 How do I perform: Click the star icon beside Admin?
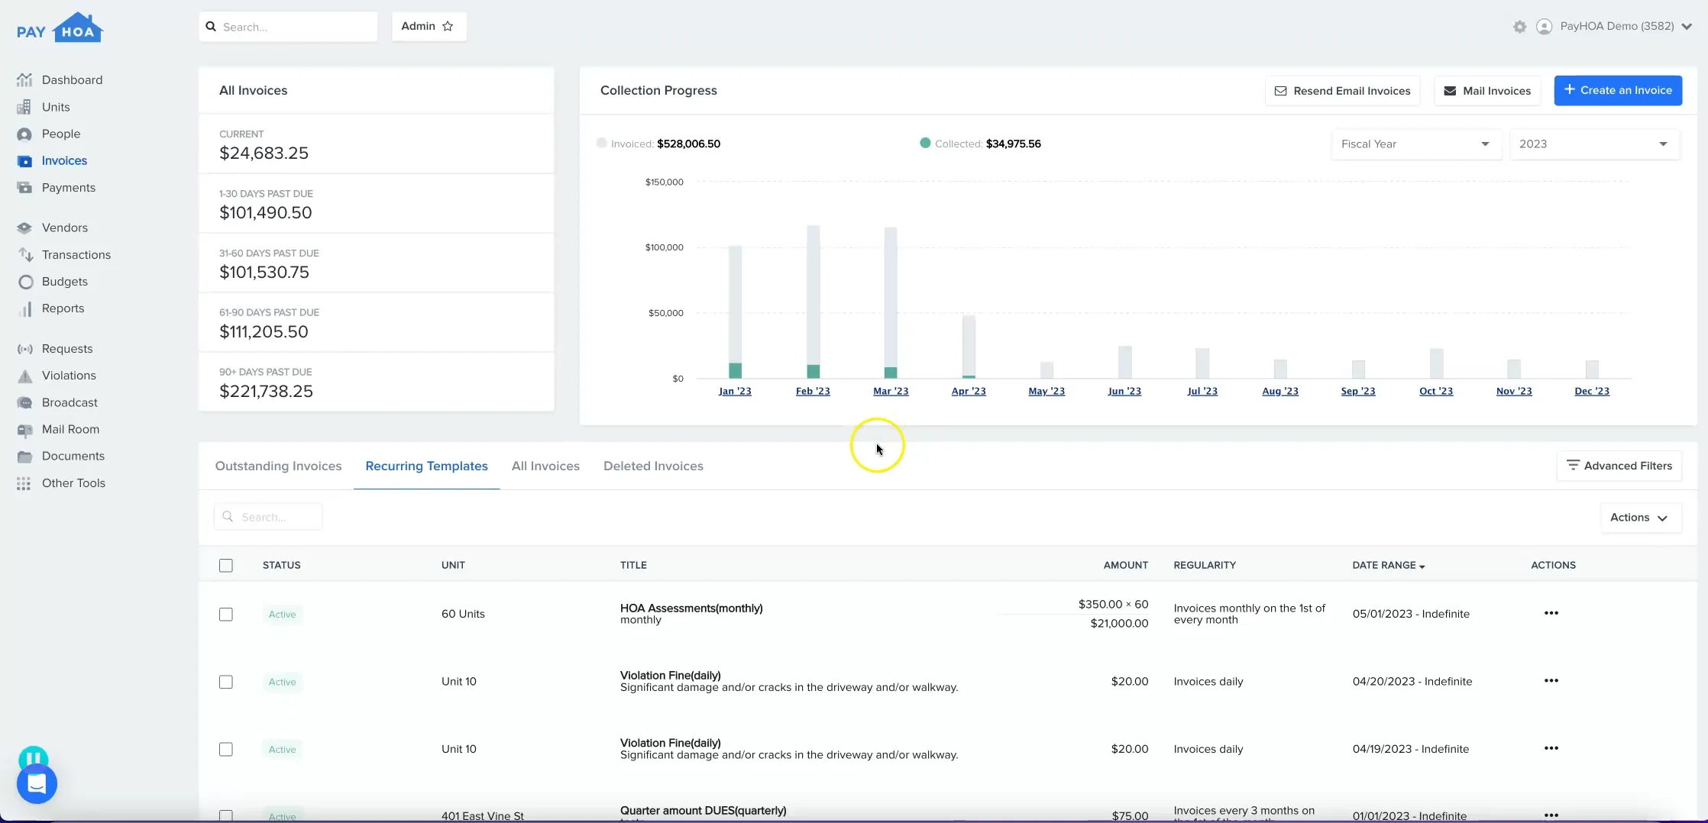coord(448,27)
